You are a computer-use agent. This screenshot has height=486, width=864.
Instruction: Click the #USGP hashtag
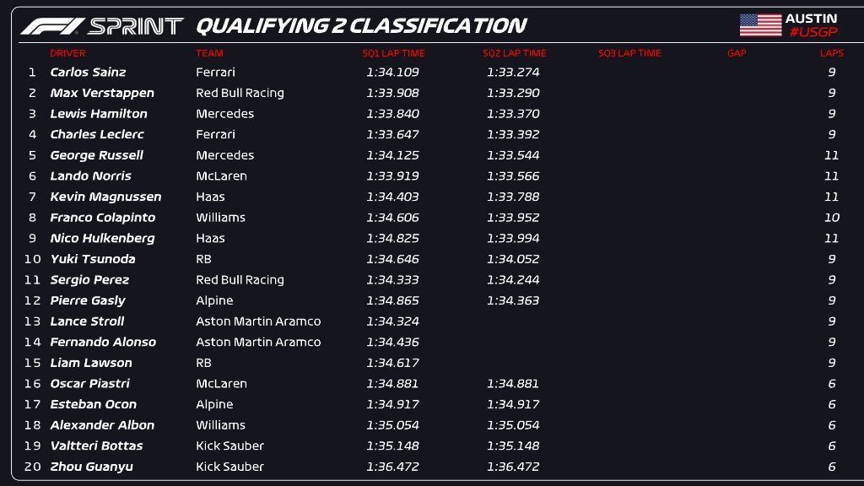point(812,33)
